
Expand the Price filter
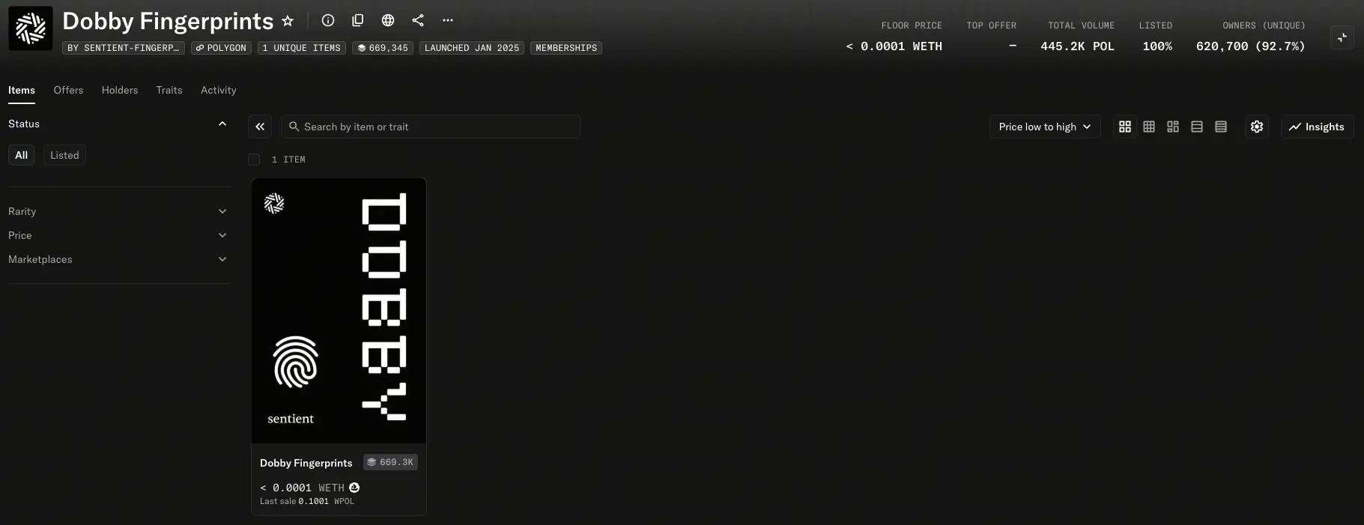(x=118, y=235)
